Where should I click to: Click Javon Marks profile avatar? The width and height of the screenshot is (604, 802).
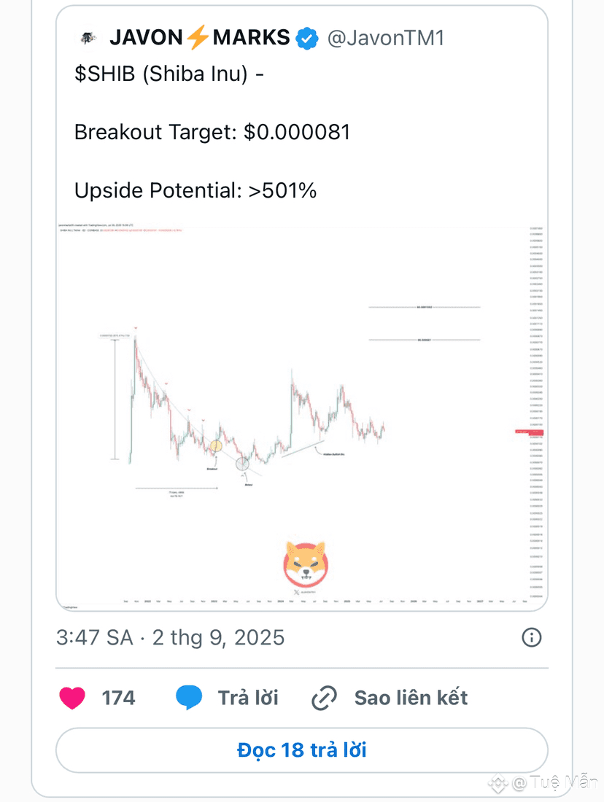(x=88, y=37)
